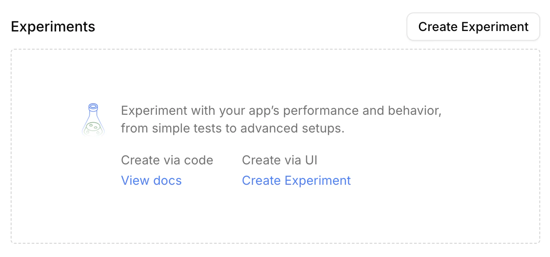Click inside the dashed empty-state panel
Viewport: 550px width, 257px height.
tap(275, 213)
